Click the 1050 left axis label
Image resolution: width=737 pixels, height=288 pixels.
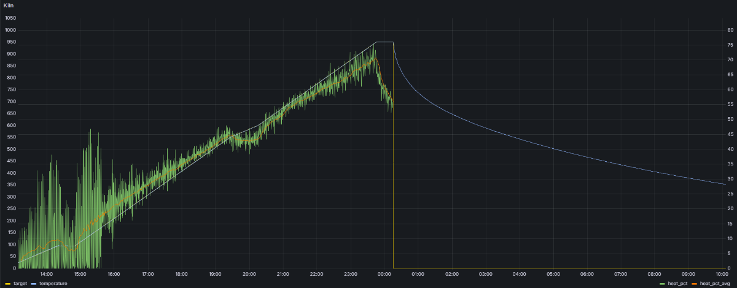[10, 18]
